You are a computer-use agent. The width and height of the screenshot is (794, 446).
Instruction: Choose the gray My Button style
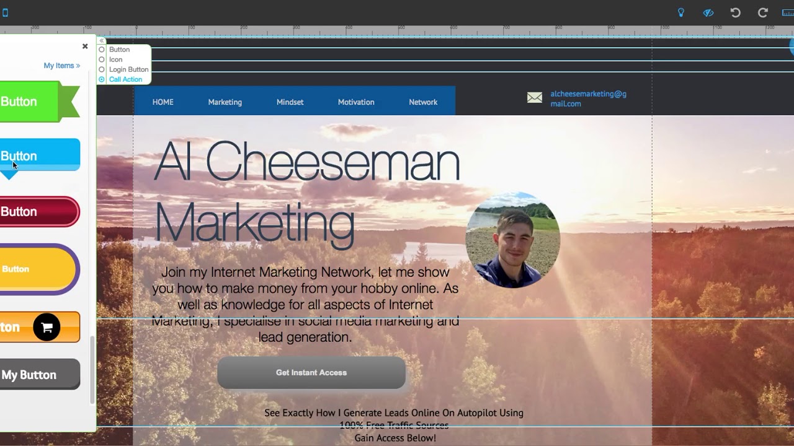point(40,375)
